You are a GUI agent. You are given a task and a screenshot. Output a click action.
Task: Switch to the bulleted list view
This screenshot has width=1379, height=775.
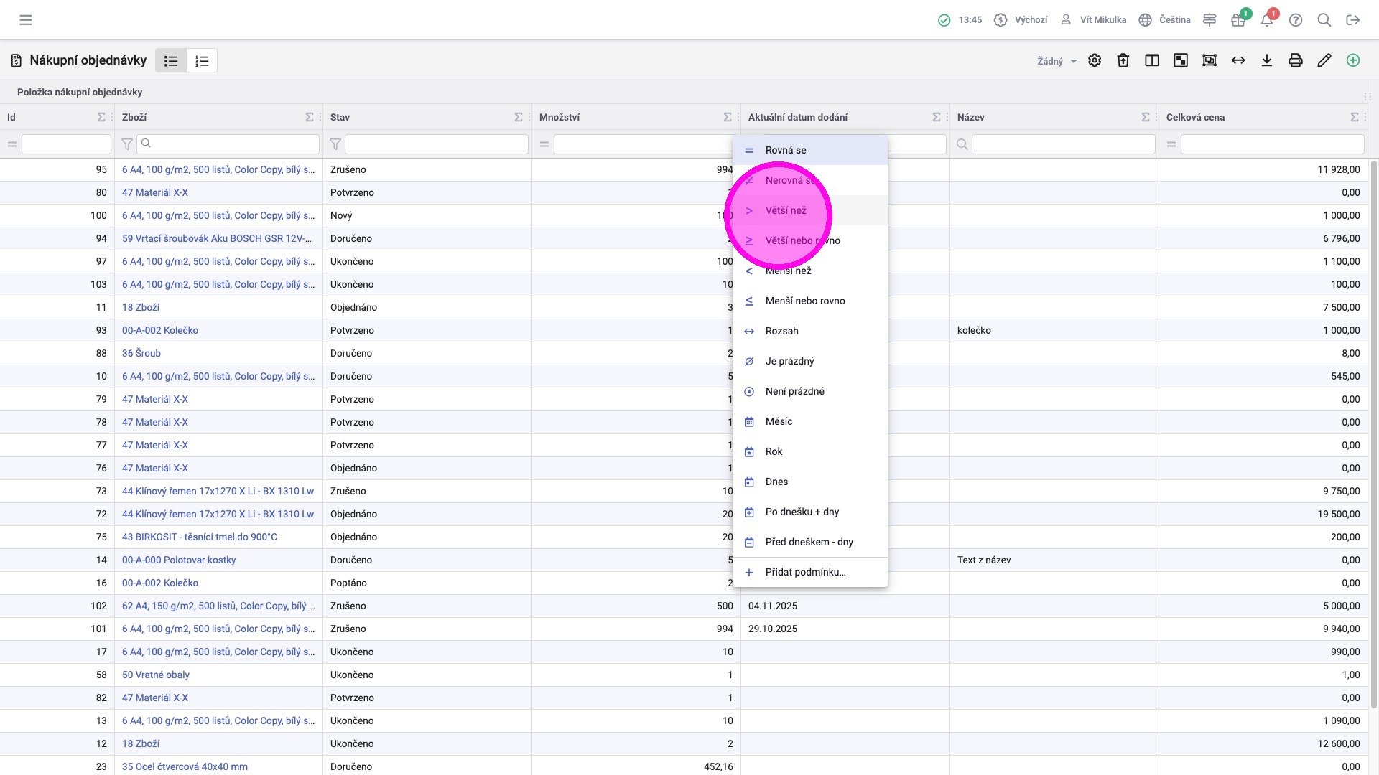171,61
